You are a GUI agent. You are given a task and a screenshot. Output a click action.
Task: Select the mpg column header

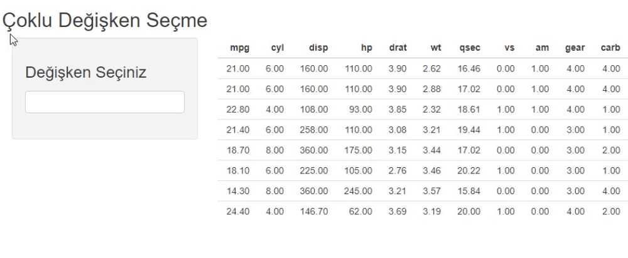click(239, 48)
